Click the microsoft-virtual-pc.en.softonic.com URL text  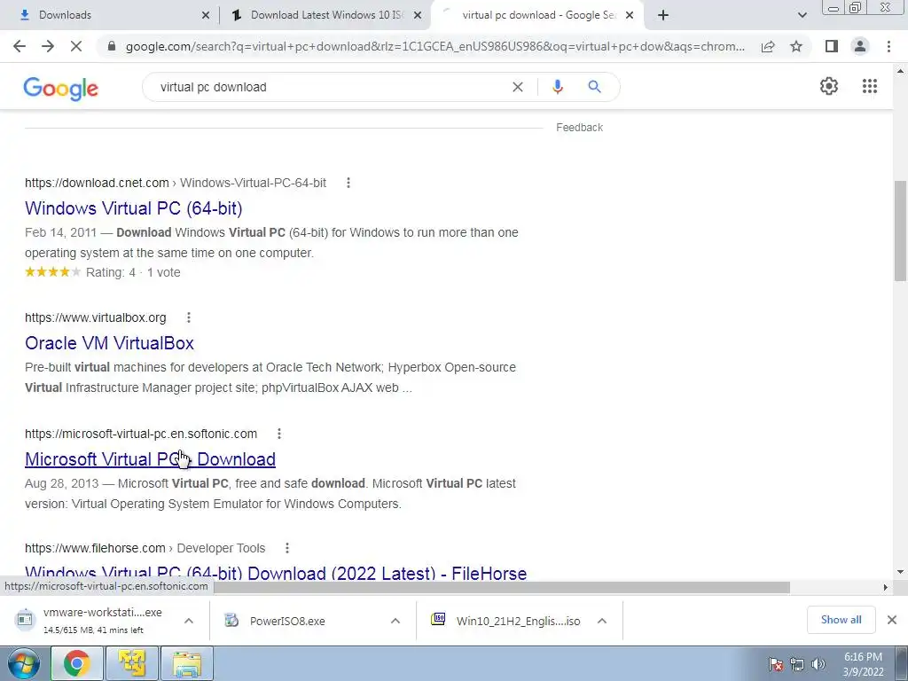pyautogui.click(x=141, y=434)
